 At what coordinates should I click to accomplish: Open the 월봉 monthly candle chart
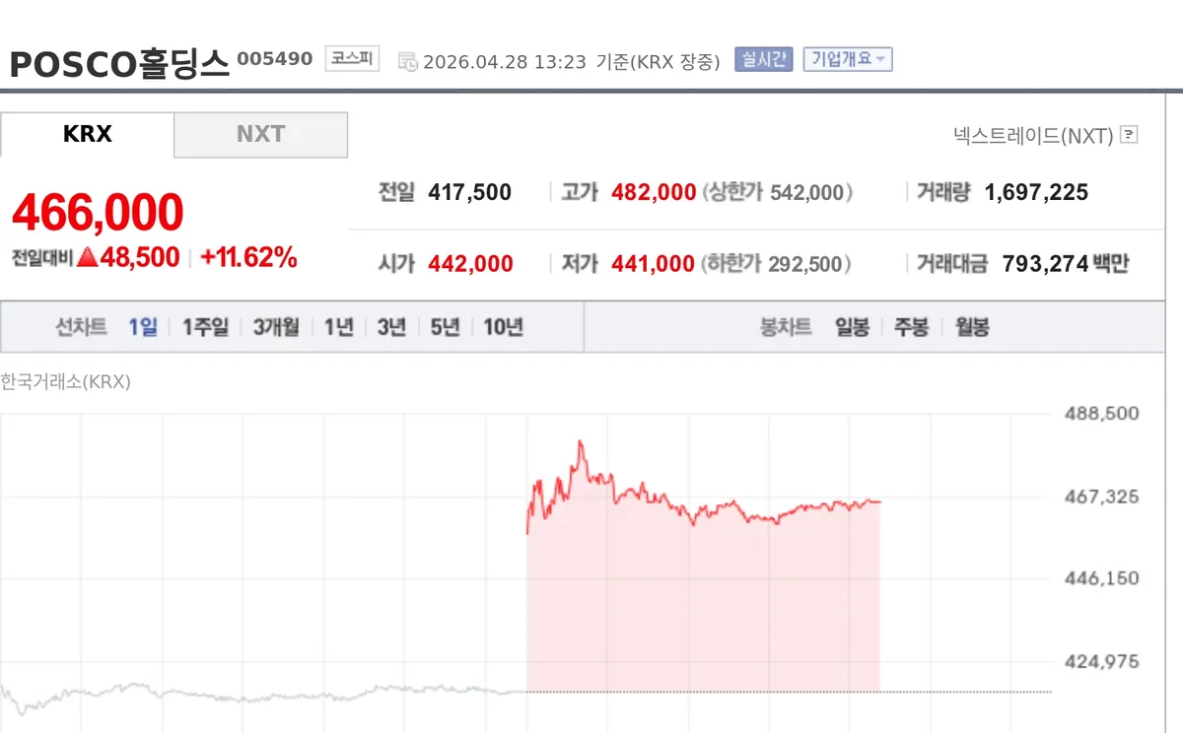(972, 327)
